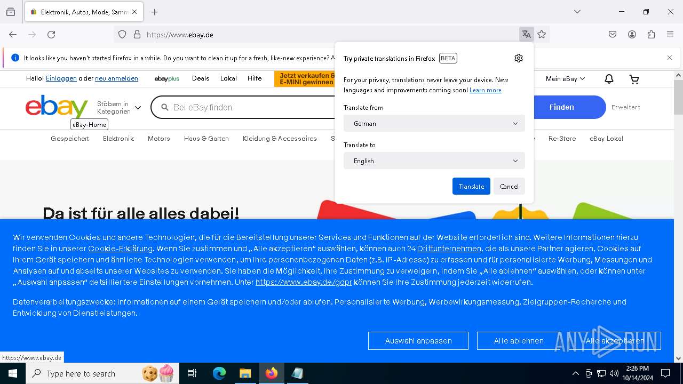This screenshot has width=683, height=384.
Task: List all tabs with the chevron button
Action: coord(577,12)
